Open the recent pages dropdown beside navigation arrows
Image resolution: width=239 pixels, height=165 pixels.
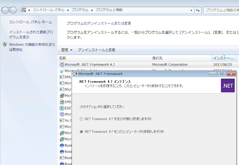click(19, 10)
